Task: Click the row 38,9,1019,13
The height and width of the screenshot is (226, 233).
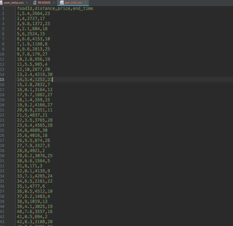Action: point(32,201)
